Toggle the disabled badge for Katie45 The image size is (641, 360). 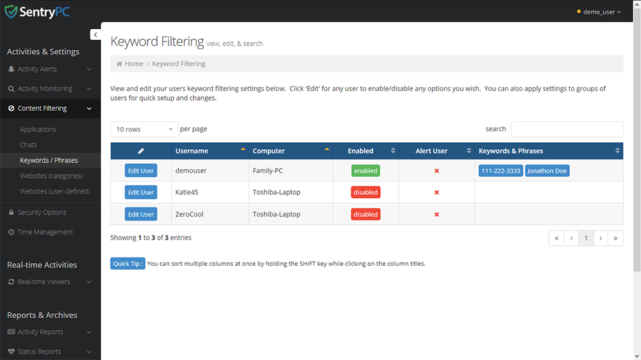[x=365, y=192]
